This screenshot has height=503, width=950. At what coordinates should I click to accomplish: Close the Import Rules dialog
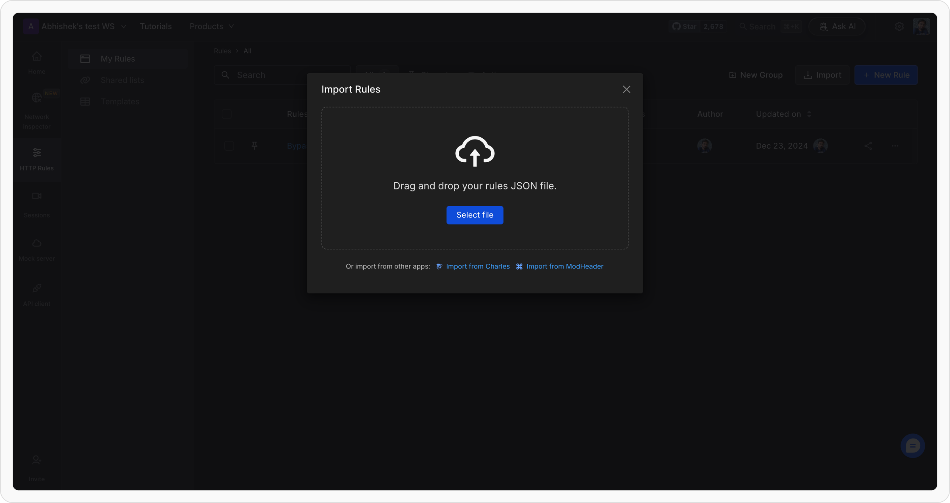click(626, 89)
